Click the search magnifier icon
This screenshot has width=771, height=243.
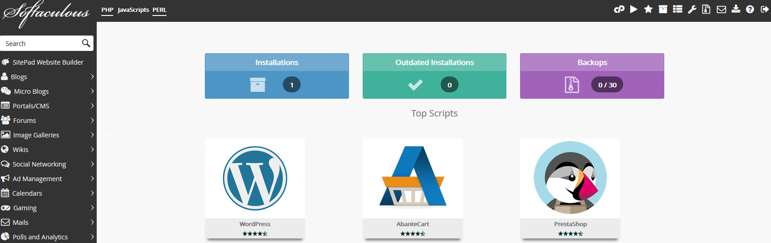coord(86,43)
